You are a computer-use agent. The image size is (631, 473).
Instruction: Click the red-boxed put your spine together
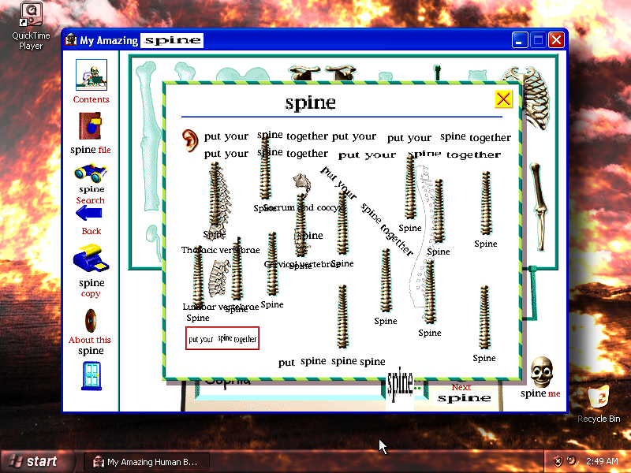coord(222,338)
